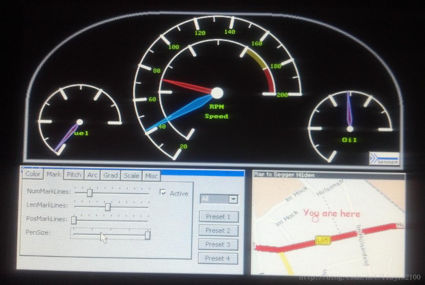This screenshot has height=285, width=425.
Task: Toggle the Active checkbox
Action: pos(163,192)
